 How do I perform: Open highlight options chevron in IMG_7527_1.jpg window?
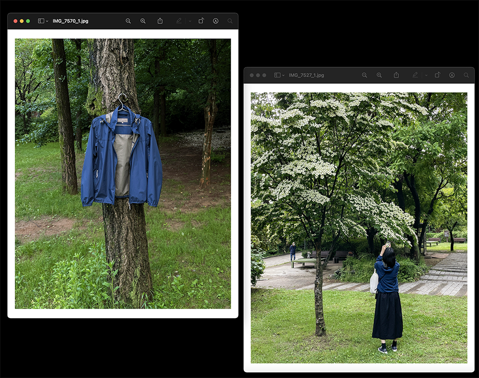pos(426,75)
